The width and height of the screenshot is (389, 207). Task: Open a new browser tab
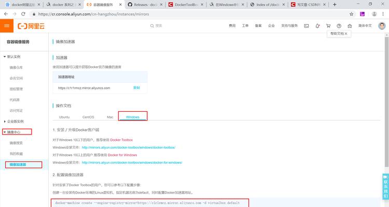point(335,5)
